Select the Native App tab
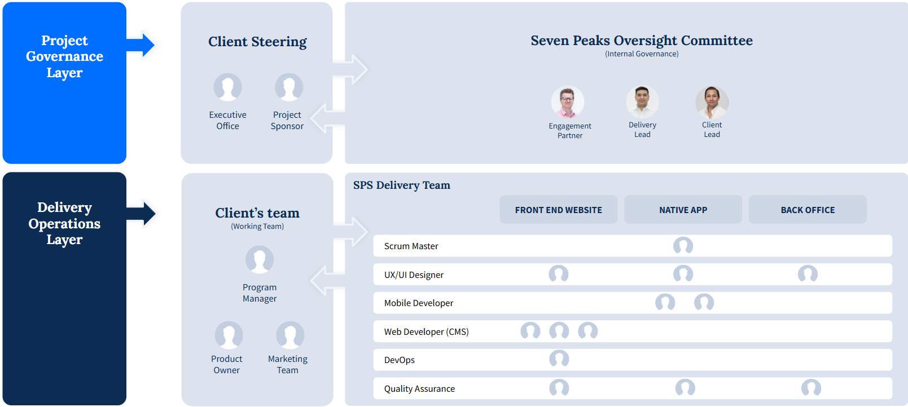This screenshot has width=908, height=407. pos(683,210)
